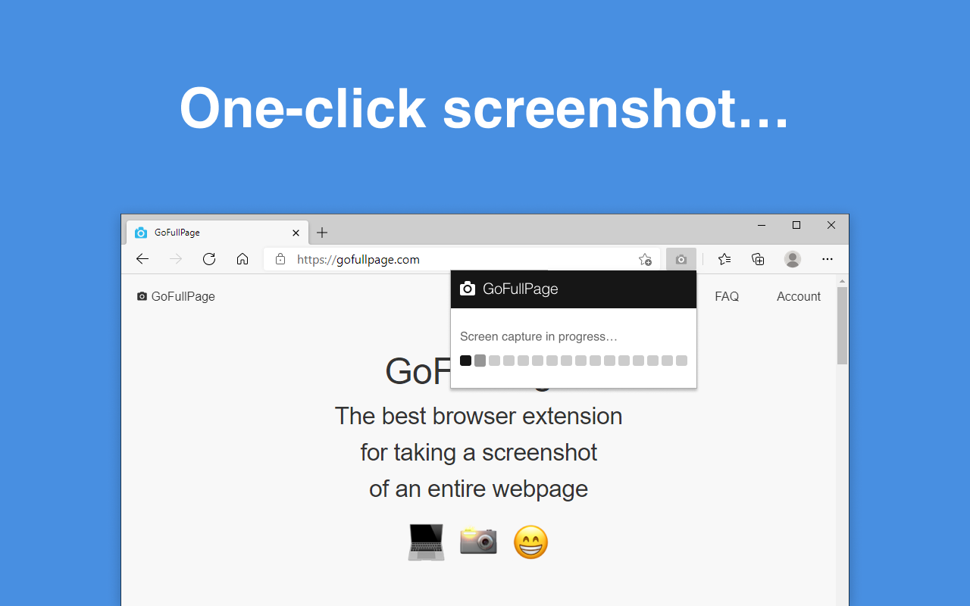Close the browser window
The image size is (970, 606).
coord(831,225)
